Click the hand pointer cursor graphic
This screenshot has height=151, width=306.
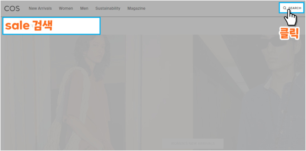[290, 17]
